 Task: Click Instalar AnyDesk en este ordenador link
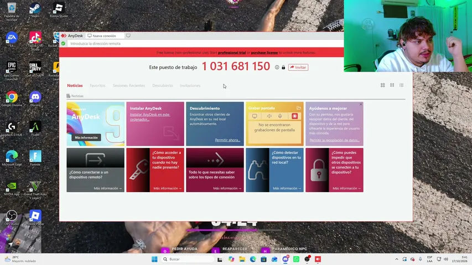click(x=150, y=117)
